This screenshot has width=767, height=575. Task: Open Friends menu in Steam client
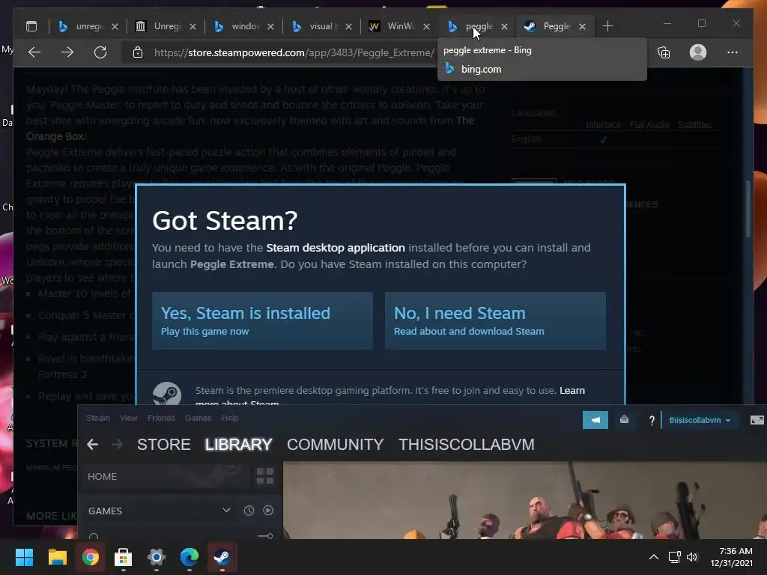coord(161,418)
